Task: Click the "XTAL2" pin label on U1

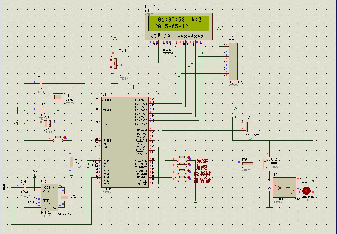Action: pos(107,110)
